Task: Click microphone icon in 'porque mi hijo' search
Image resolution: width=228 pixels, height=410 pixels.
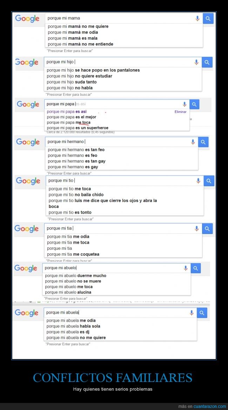Action: [x=196, y=62]
